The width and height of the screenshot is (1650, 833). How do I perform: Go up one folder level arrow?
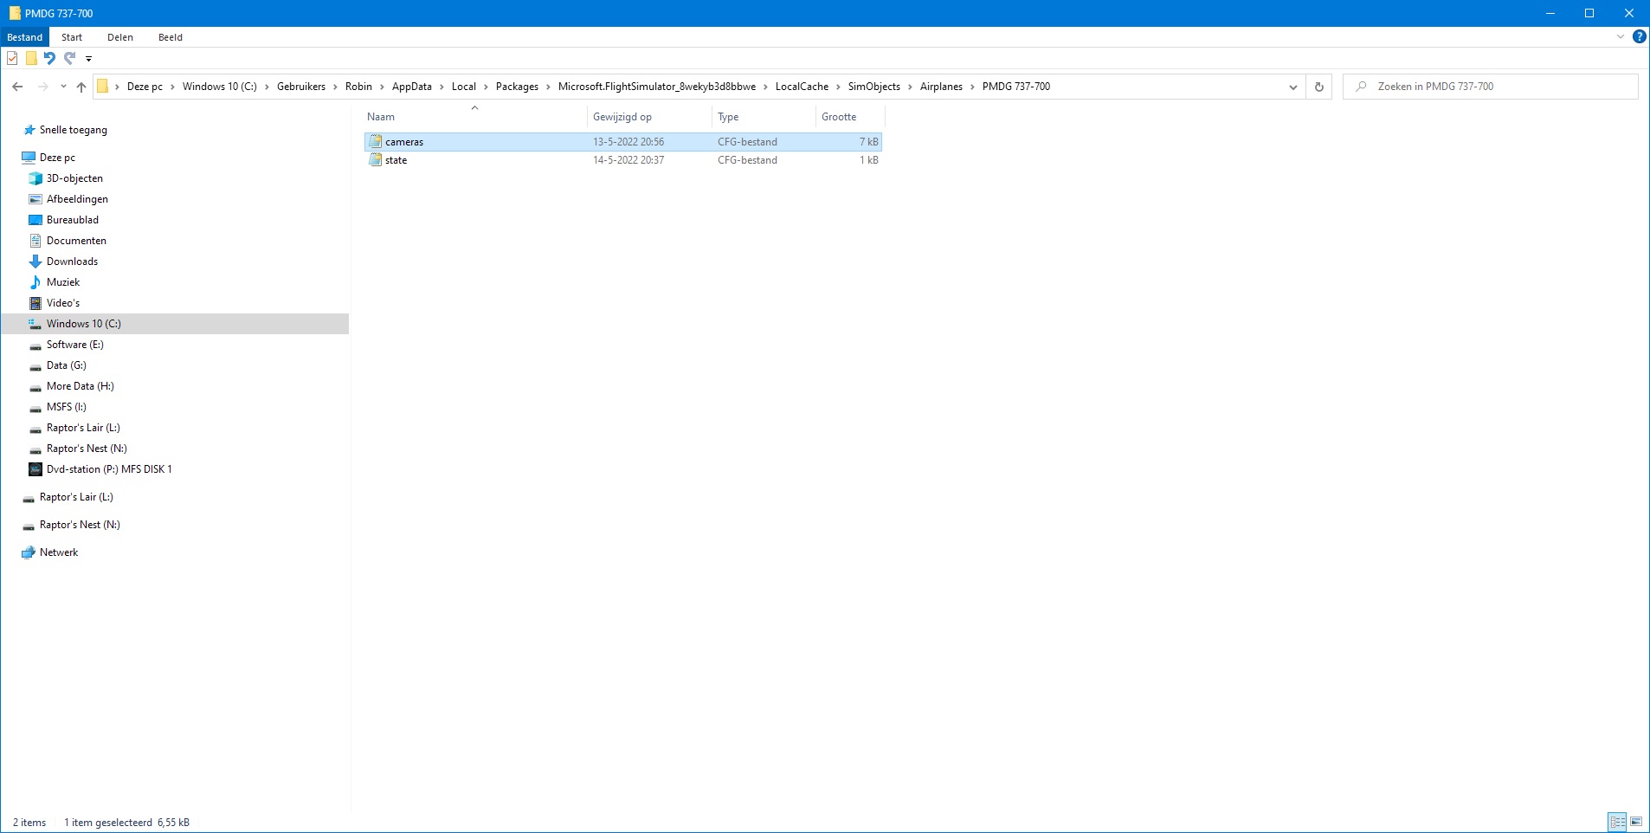(x=81, y=87)
